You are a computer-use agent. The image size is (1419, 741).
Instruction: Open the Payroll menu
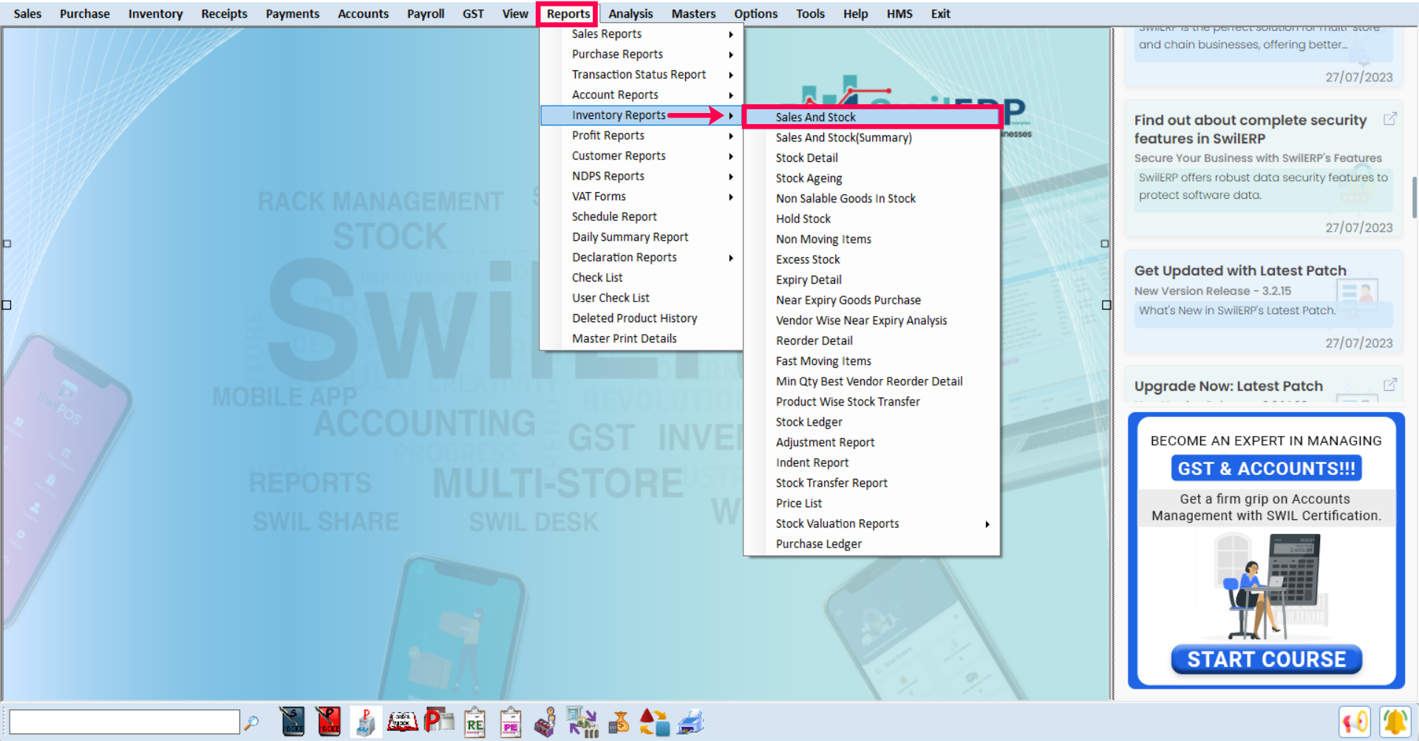(426, 14)
